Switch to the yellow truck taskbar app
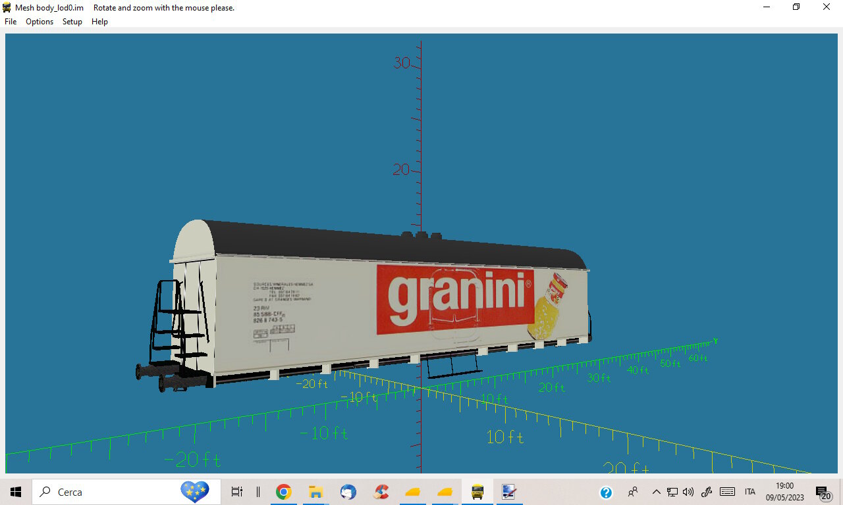The width and height of the screenshot is (843, 505). 477,492
